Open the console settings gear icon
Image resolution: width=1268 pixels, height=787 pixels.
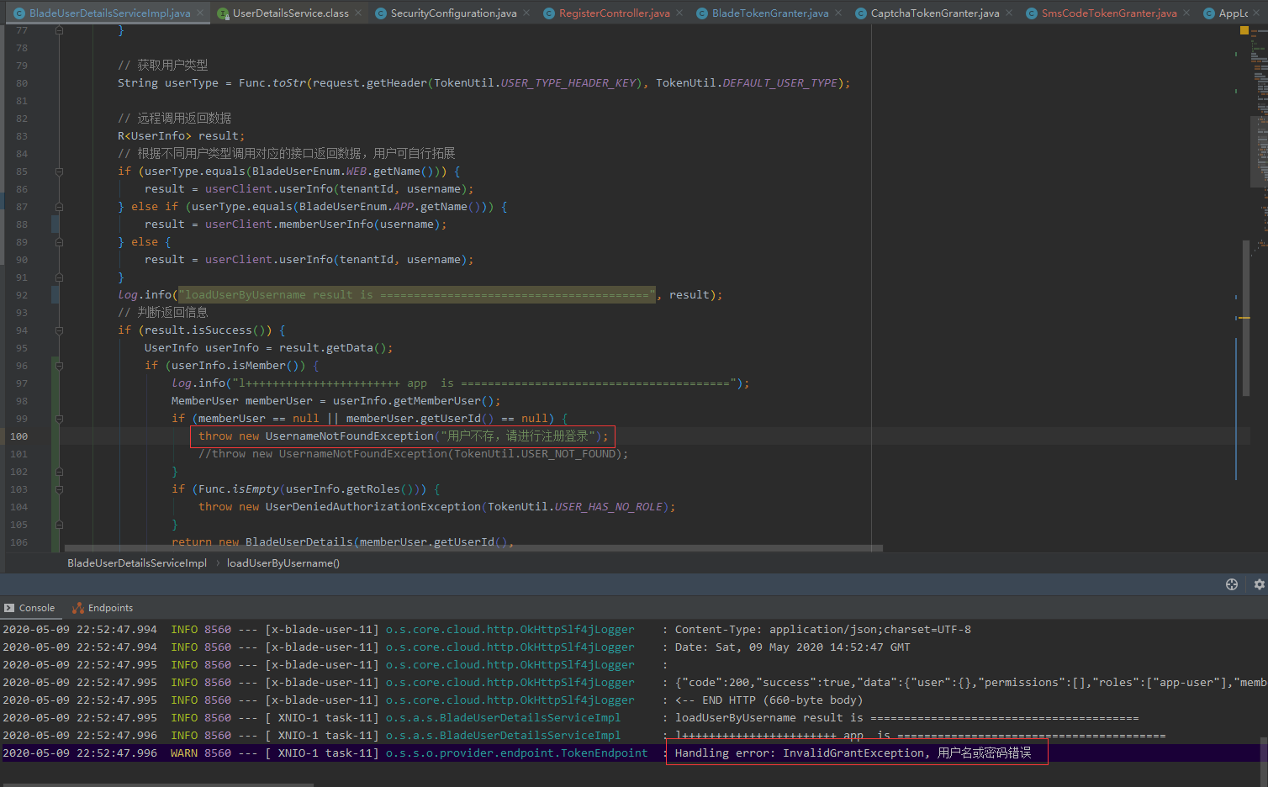pos(1259,584)
